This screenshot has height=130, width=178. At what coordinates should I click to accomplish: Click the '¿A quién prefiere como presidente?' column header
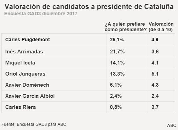[x=126, y=27]
